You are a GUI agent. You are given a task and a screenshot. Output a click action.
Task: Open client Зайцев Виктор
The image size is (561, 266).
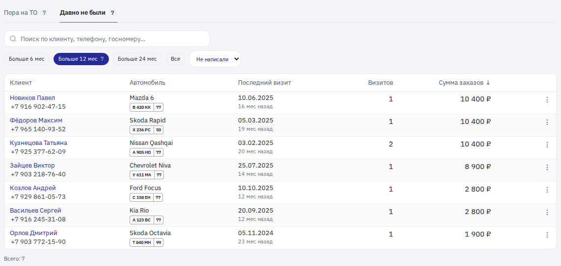click(32, 165)
